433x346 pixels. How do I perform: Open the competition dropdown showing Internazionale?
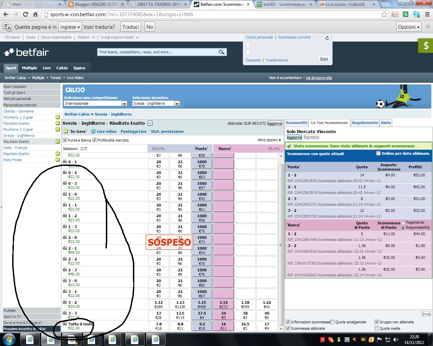click(x=95, y=103)
